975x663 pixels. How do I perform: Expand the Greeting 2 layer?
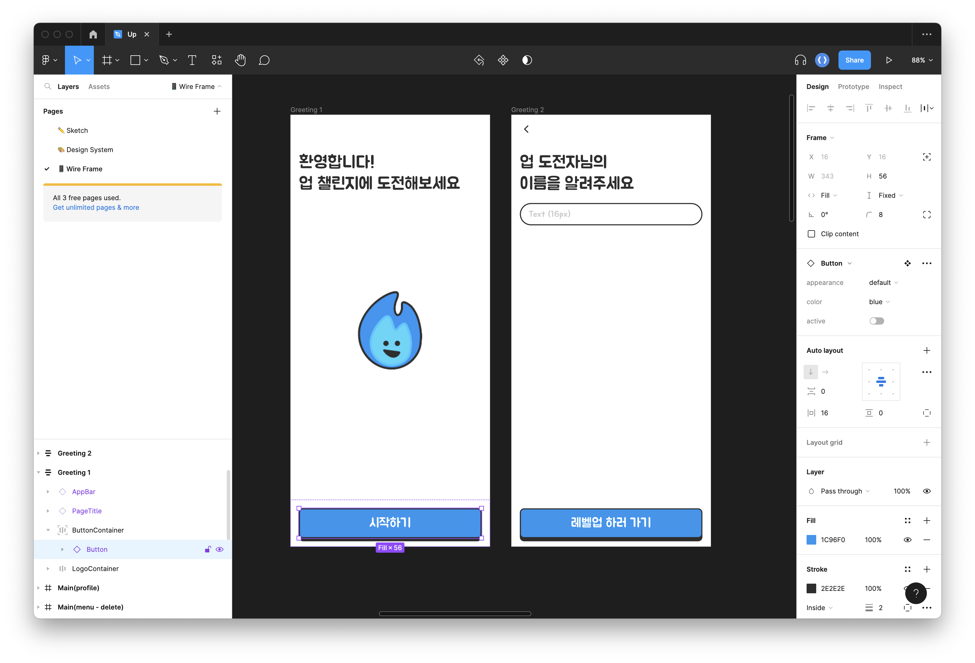[x=38, y=453]
